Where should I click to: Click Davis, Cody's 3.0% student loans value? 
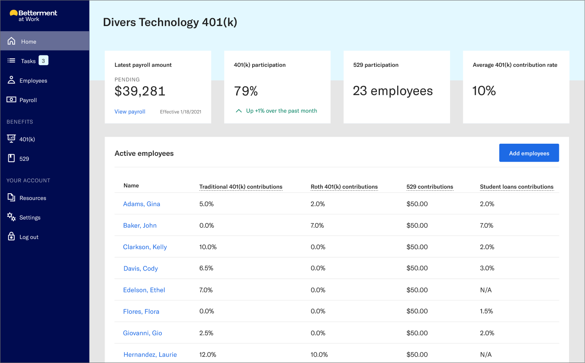coord(487,268)
